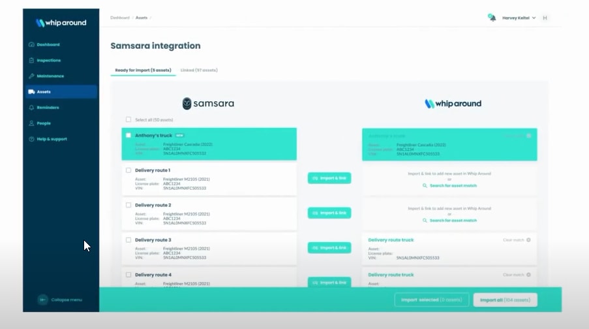Click Import & link for Delivery route 1
The image size is (589, 329).
click(x=329, y=178)
